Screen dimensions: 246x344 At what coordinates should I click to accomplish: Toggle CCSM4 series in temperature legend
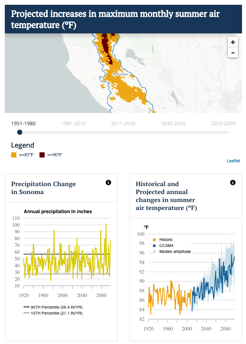click(x=163, y=245)
